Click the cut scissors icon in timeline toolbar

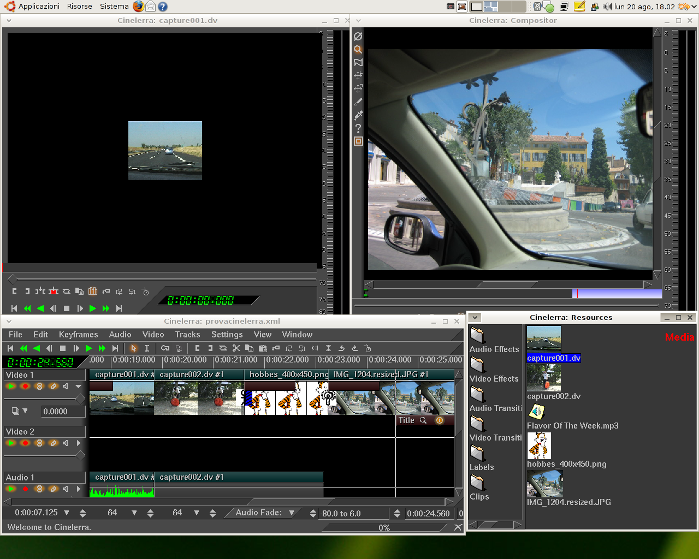click(236, 348)
